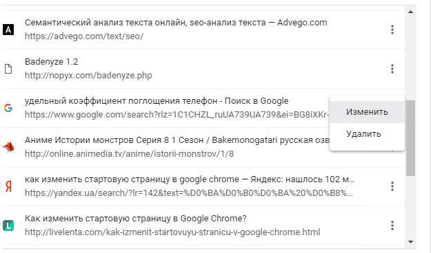Choose Изменить in the context menu
The image size is (431, 253).
click(367, 112)
